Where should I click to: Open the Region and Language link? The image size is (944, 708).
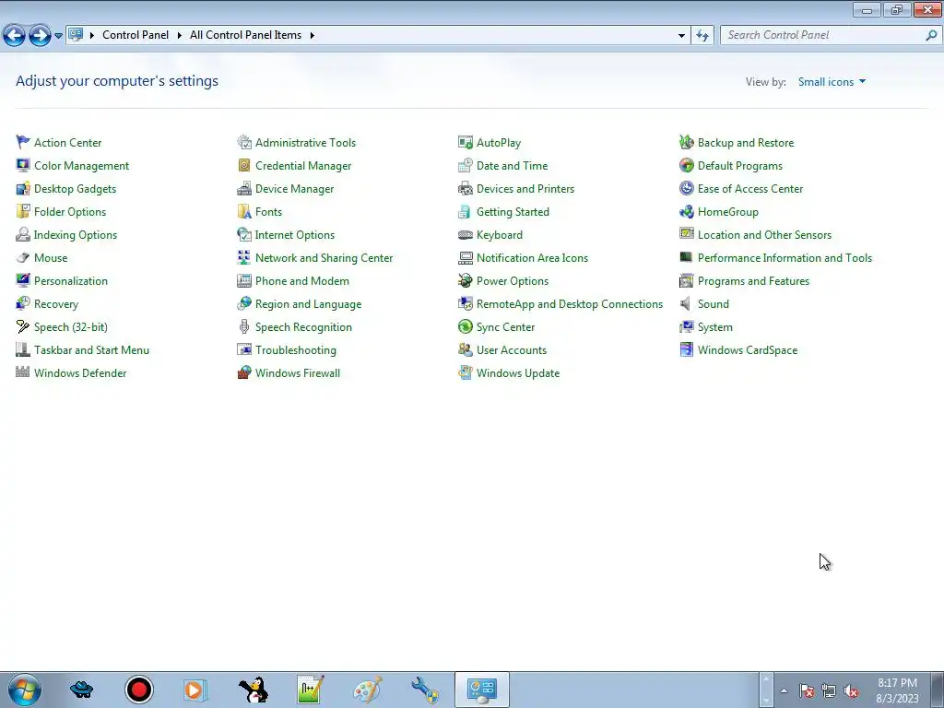308,304
